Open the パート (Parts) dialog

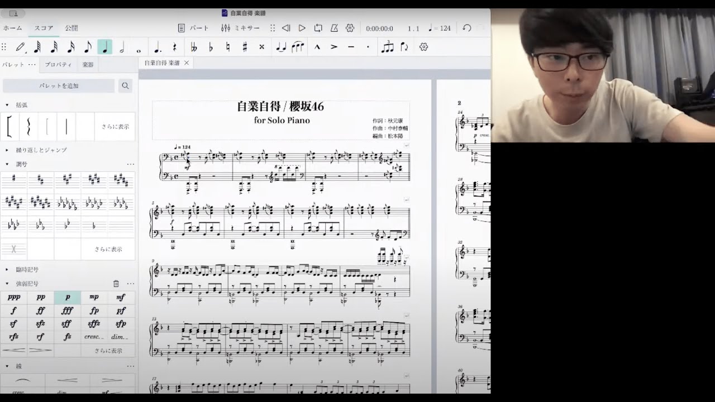[193, 28]
